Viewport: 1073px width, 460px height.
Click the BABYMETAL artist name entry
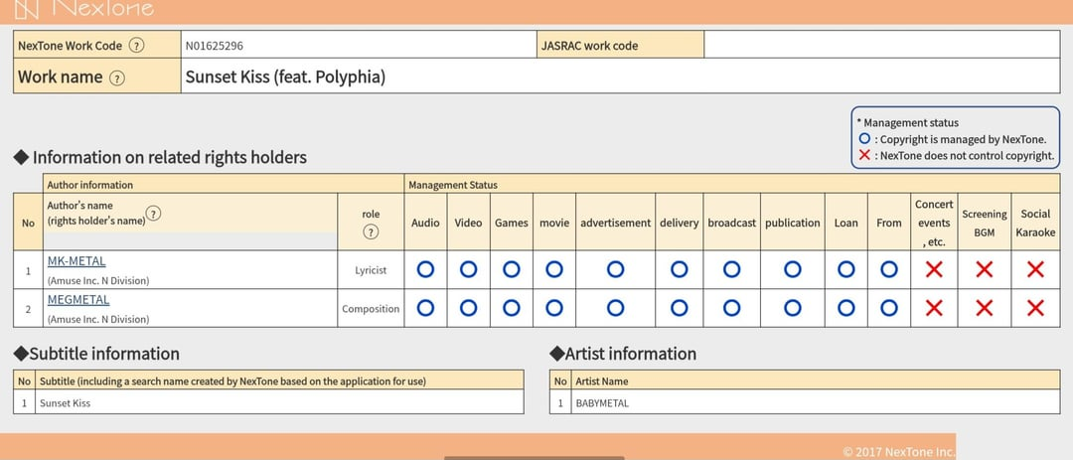pyautogui.click(x=602, y=402)
